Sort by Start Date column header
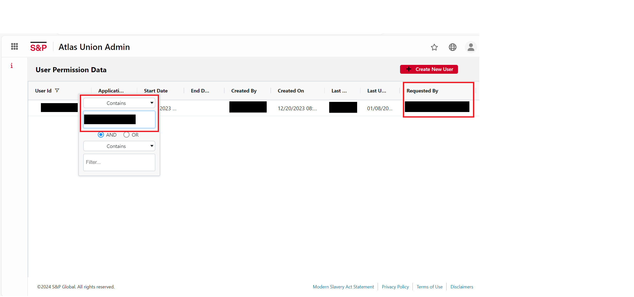The image size is (634, 297). coord(156,91)
